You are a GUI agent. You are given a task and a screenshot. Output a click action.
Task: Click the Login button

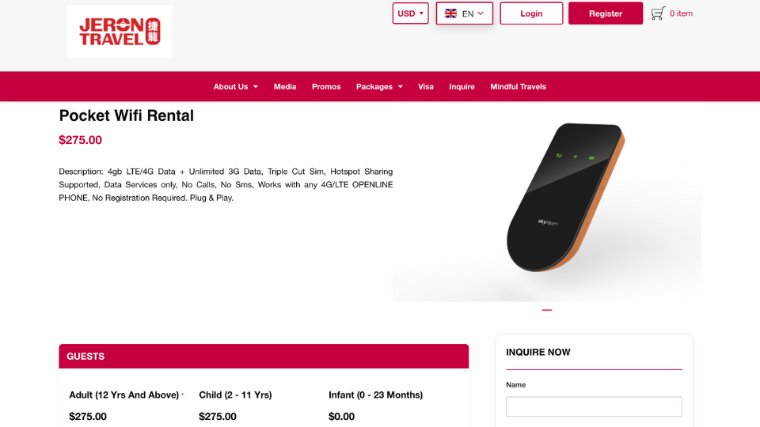[531, 13]
